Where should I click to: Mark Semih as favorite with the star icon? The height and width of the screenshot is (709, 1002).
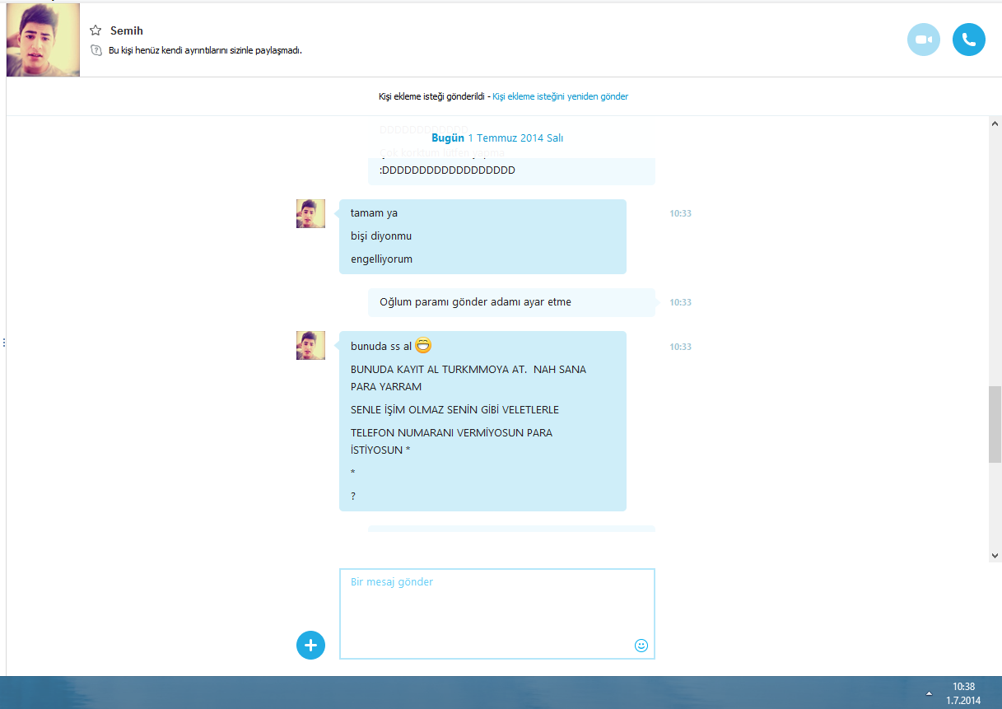[x=96, y=30]
